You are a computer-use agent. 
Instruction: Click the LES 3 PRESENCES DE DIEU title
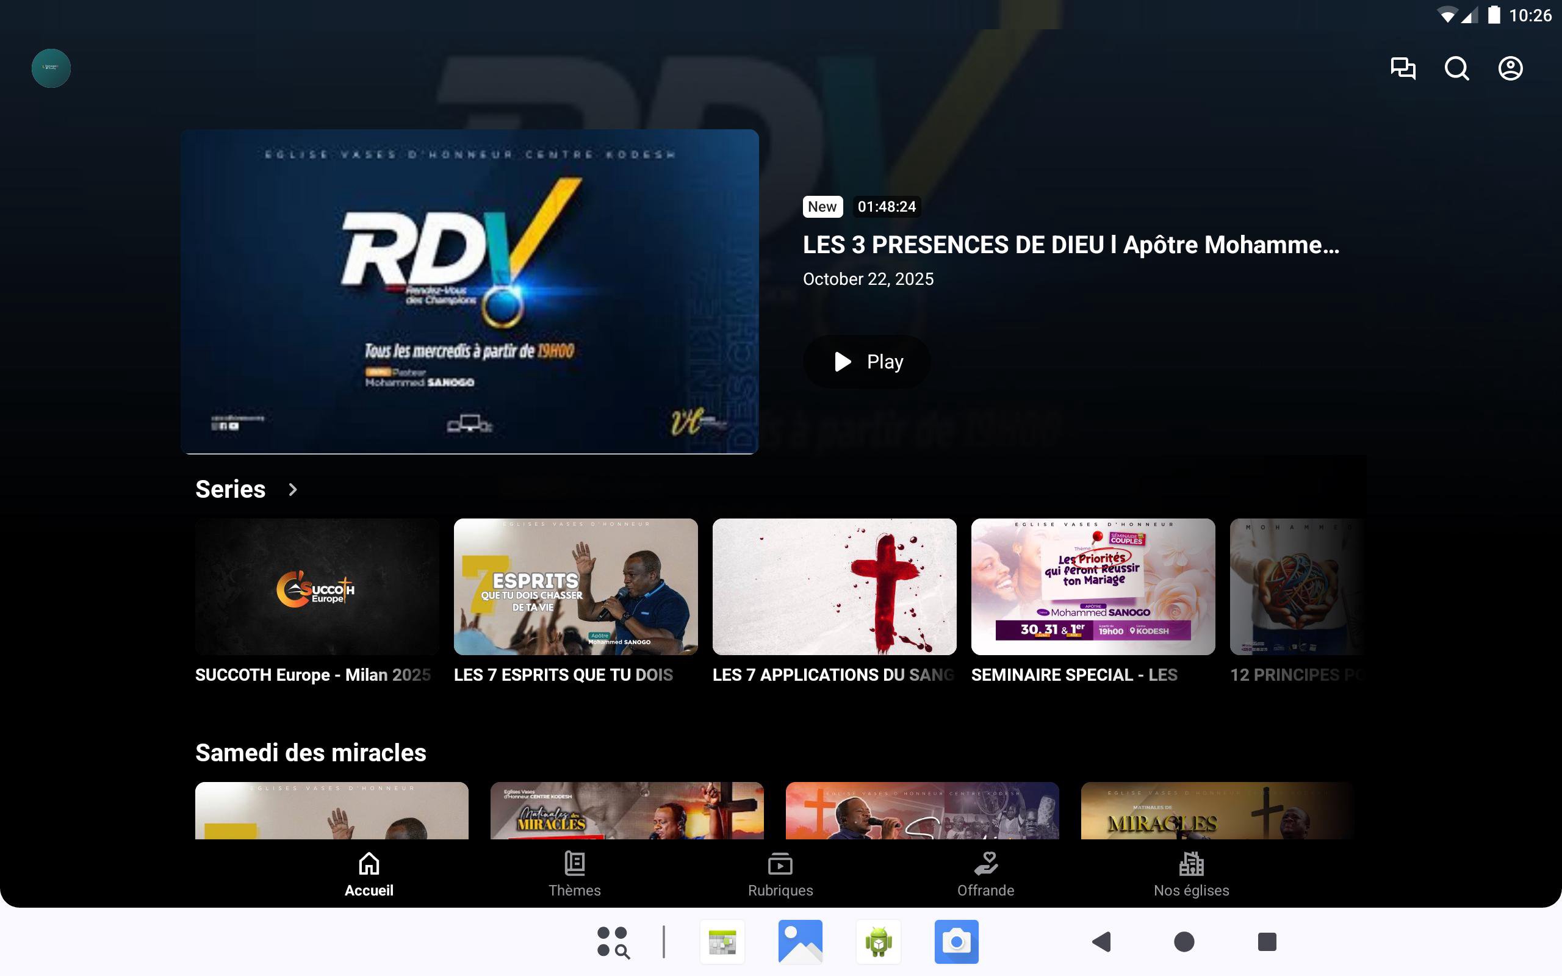pos(1071,245)
